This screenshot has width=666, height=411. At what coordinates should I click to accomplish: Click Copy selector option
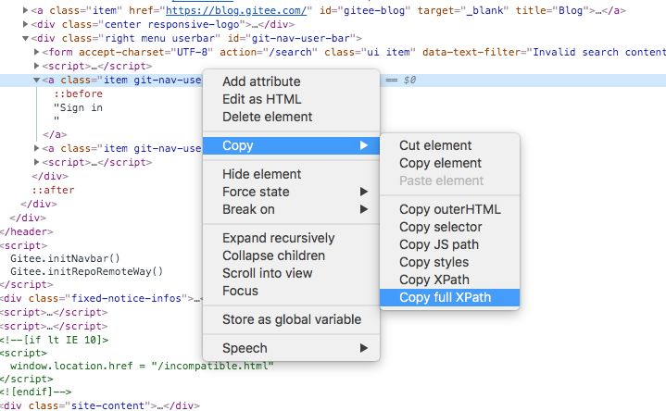point(440,227)
